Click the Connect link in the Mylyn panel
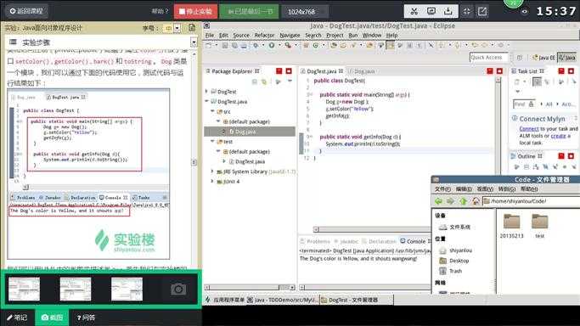Viewport: 580px width, 326px height. pyautogui.click(x=529, y=129)
